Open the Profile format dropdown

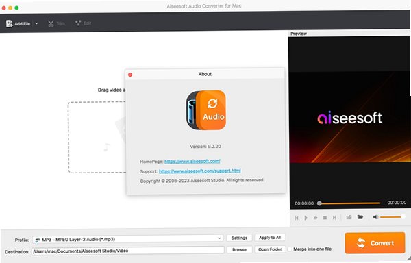(x=127, y=239)
